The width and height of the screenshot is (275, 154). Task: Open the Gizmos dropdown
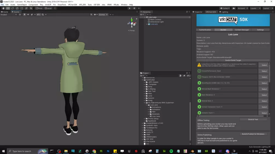(x=103, y=15)
